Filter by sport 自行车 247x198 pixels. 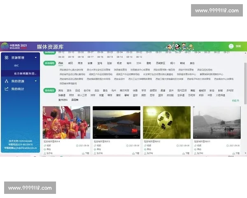(x=87, y=90)
